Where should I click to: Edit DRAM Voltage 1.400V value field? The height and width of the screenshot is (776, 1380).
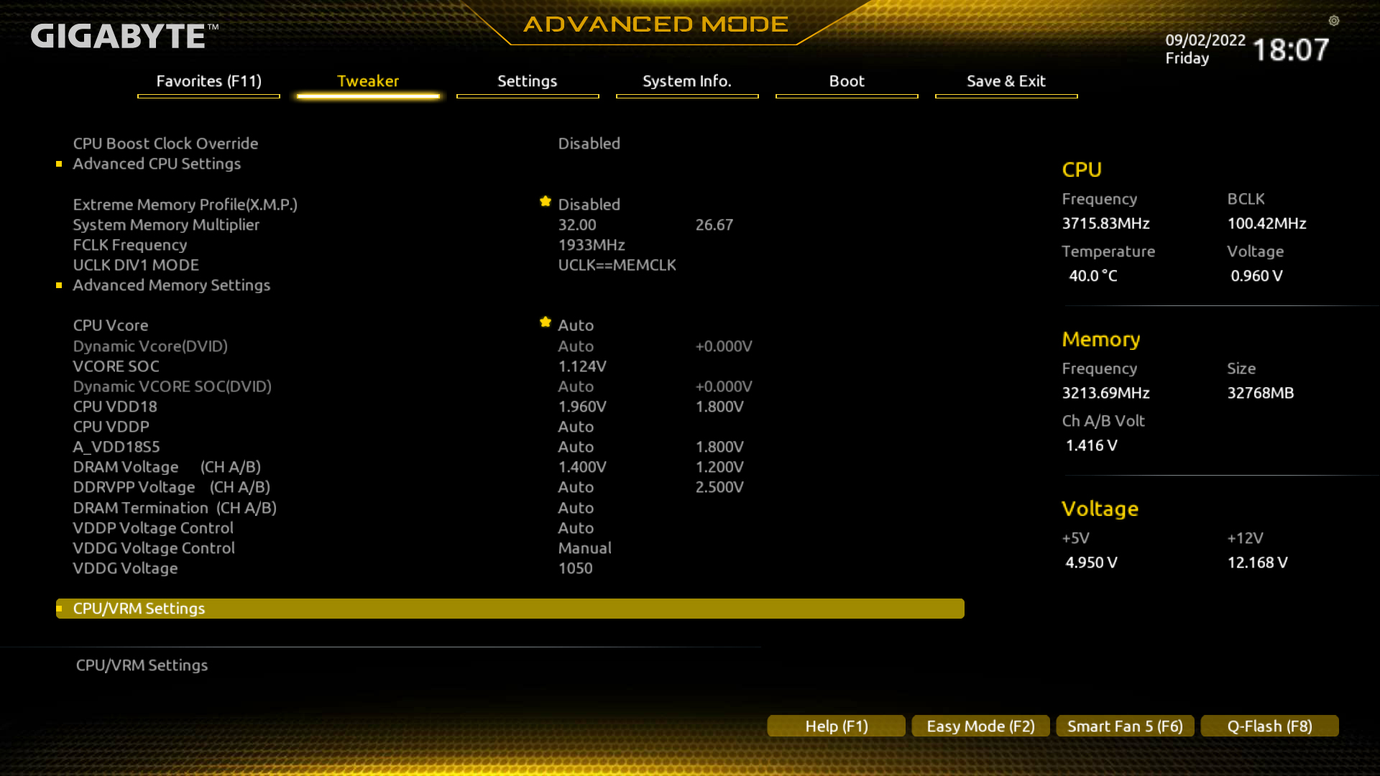click(582, 467)
